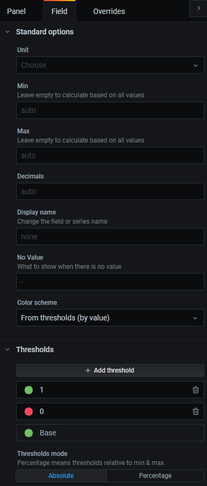Screen dimensions: 207x486
Task: Change the Base threshold green color
Action: point(29,433)
